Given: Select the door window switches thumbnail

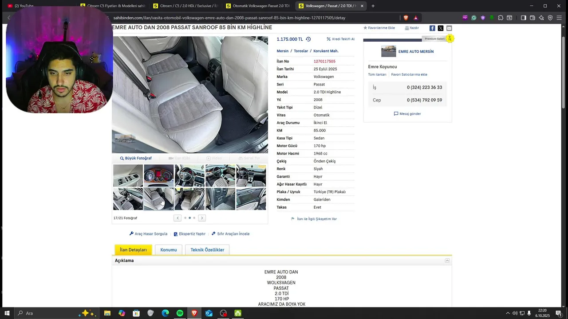Looking at the screenshot, I should 128,176.
